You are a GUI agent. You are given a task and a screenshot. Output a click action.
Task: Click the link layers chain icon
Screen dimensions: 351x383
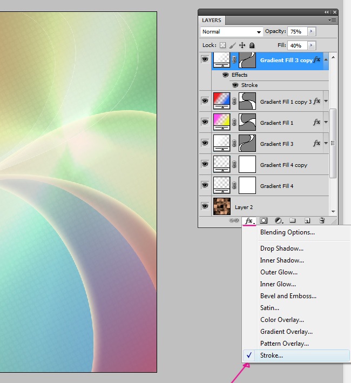(x=234, y=220)
